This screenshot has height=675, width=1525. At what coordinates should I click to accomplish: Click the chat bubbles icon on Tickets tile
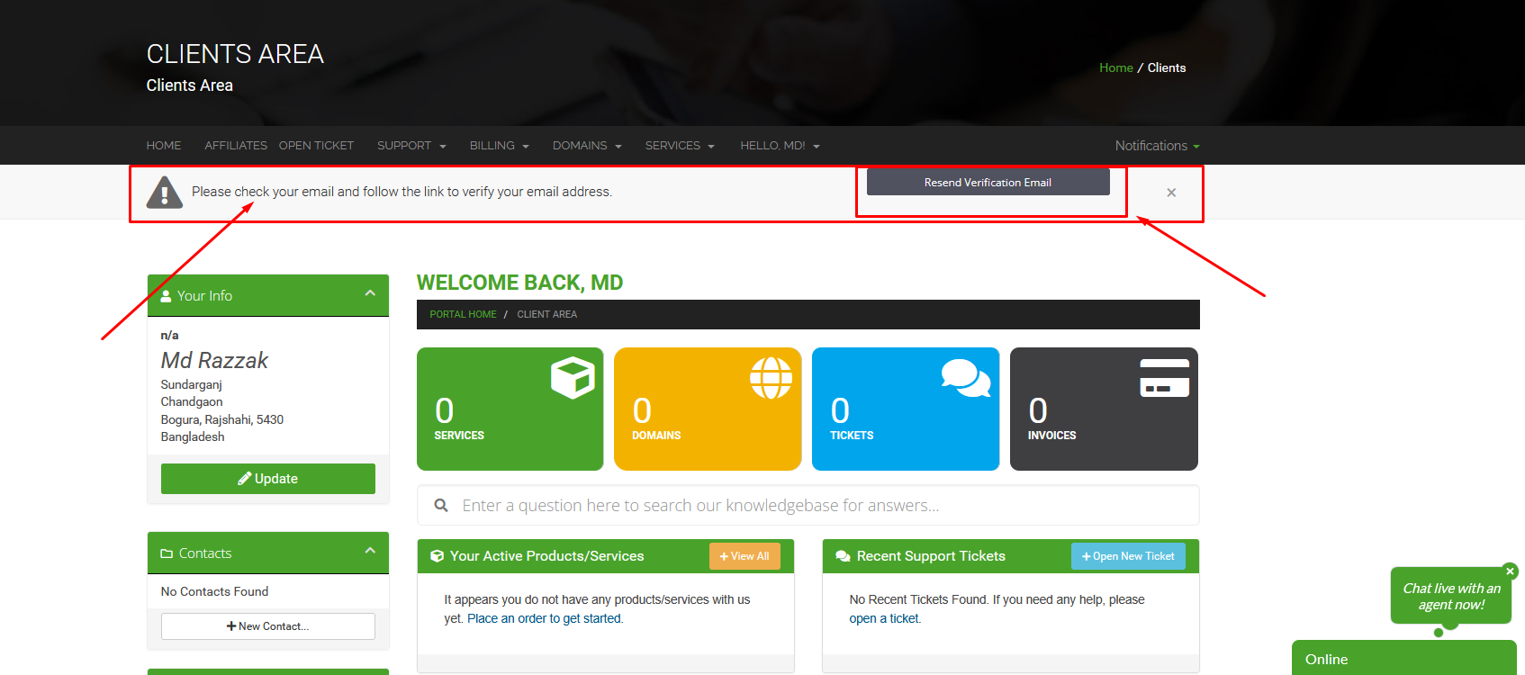click(x=965, y=377)
